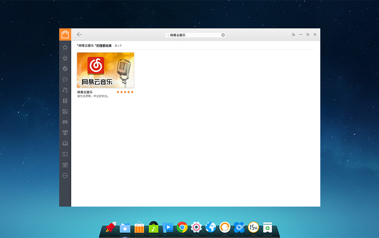Minimize the app store window
Viewport: 379px width, 238px height.
point(301,34)
